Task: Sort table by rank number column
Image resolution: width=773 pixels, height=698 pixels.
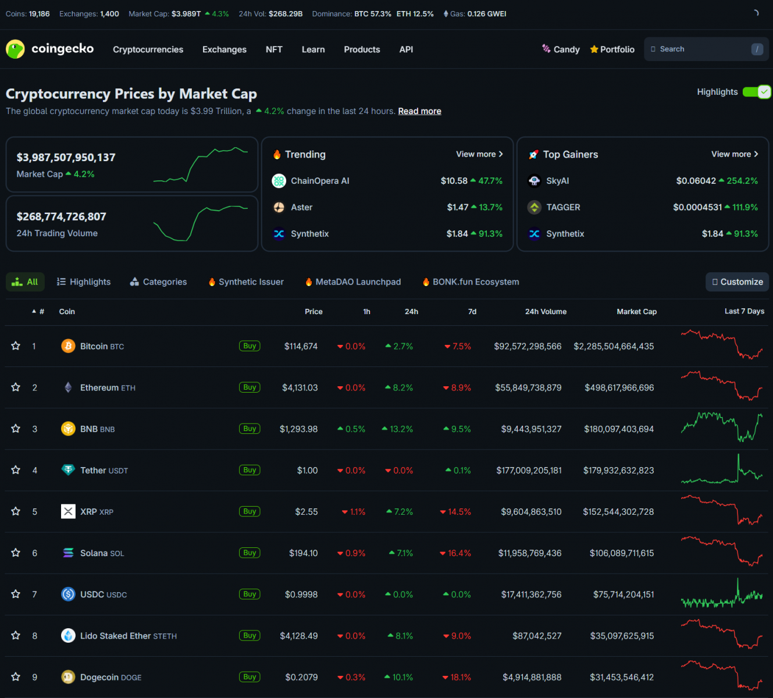Action: (38, 312)
